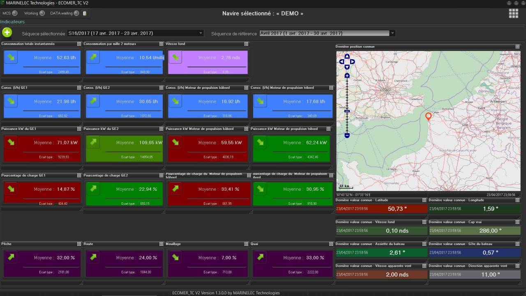Image resolution: width=526 pixels, height=296 pixels.
Task: Toggle the Working status indicator
Action: pyautogui.click(x=42, y=13)
